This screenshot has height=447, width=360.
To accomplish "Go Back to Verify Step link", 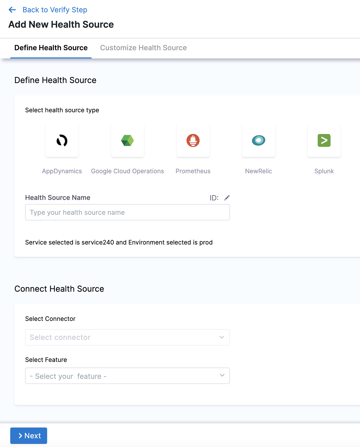I will pos(55,10).
